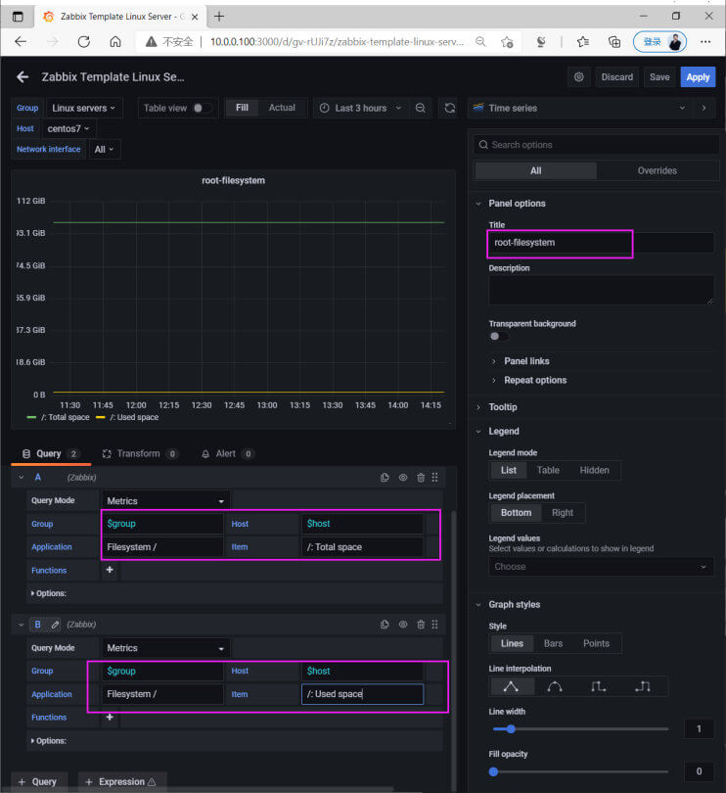Open dashboard settings gear icon
This screenshot has height=793, width=726.
pyautogui.click(x=579, y=77)
